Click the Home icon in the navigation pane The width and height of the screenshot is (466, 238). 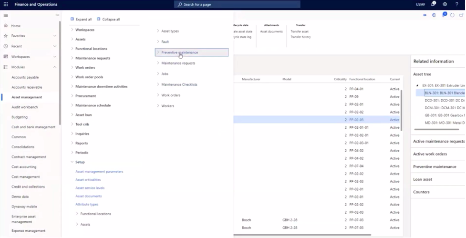pyautogui.click(x=6, y=26)
